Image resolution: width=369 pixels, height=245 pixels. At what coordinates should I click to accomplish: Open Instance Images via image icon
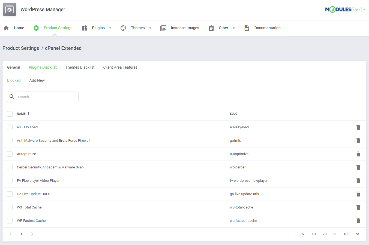point(163,28)
